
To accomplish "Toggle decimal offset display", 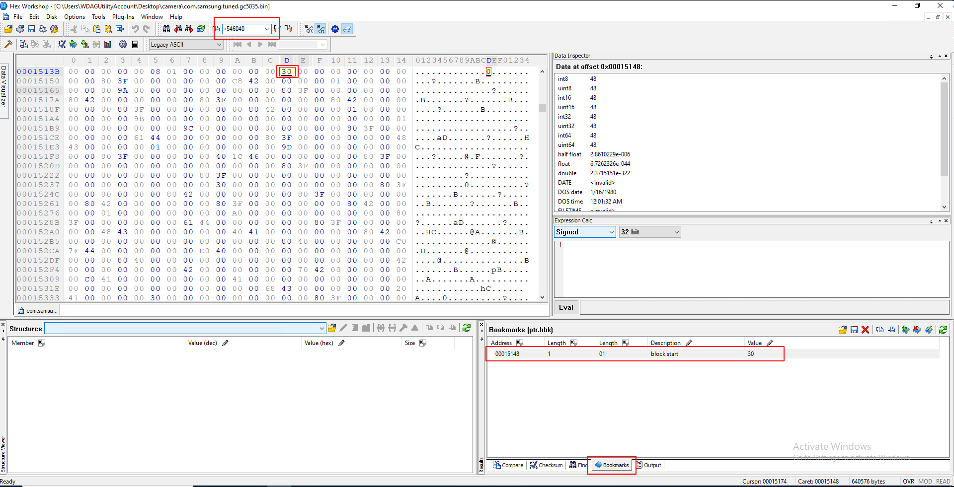I will tap(309, 29).
